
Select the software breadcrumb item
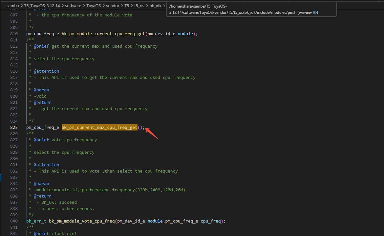coord(73,6)
